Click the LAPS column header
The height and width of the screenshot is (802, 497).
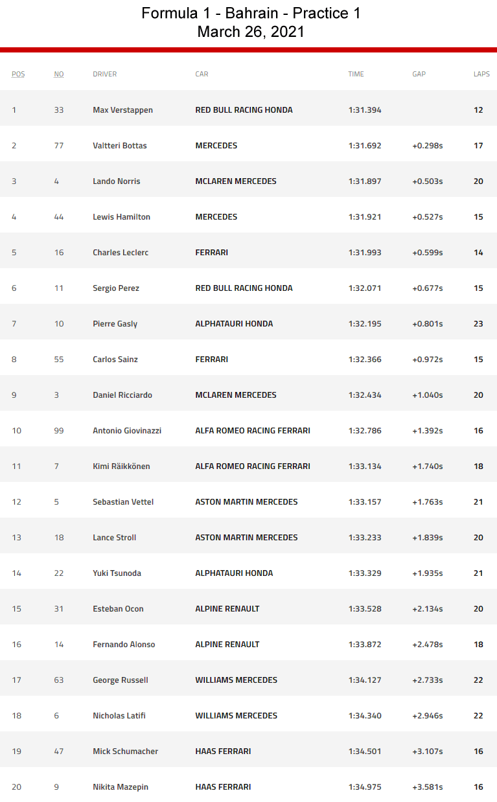point(481,74)
